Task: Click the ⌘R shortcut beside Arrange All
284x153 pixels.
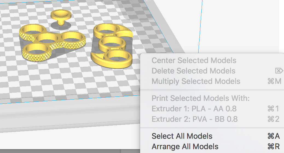Action: point(274,147)
